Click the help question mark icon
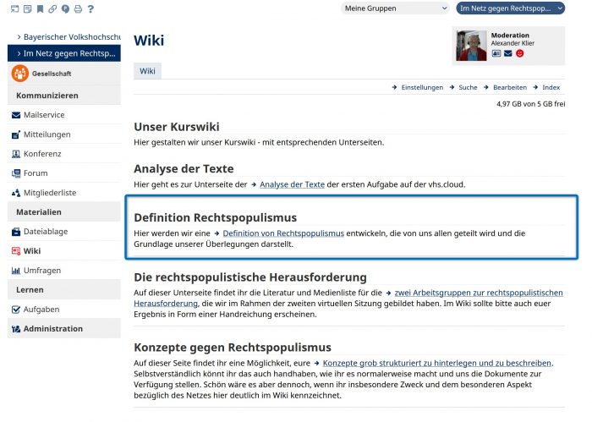The width and height of the screenshot is (592, 422). [90, 9]
